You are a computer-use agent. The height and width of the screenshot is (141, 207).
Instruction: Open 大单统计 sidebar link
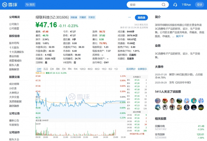[x=14, y=93]
